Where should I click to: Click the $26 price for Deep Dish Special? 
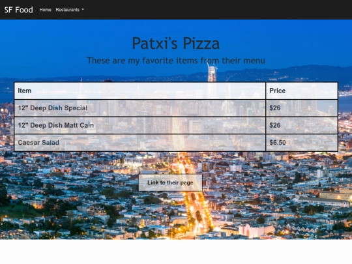point(302,108)
